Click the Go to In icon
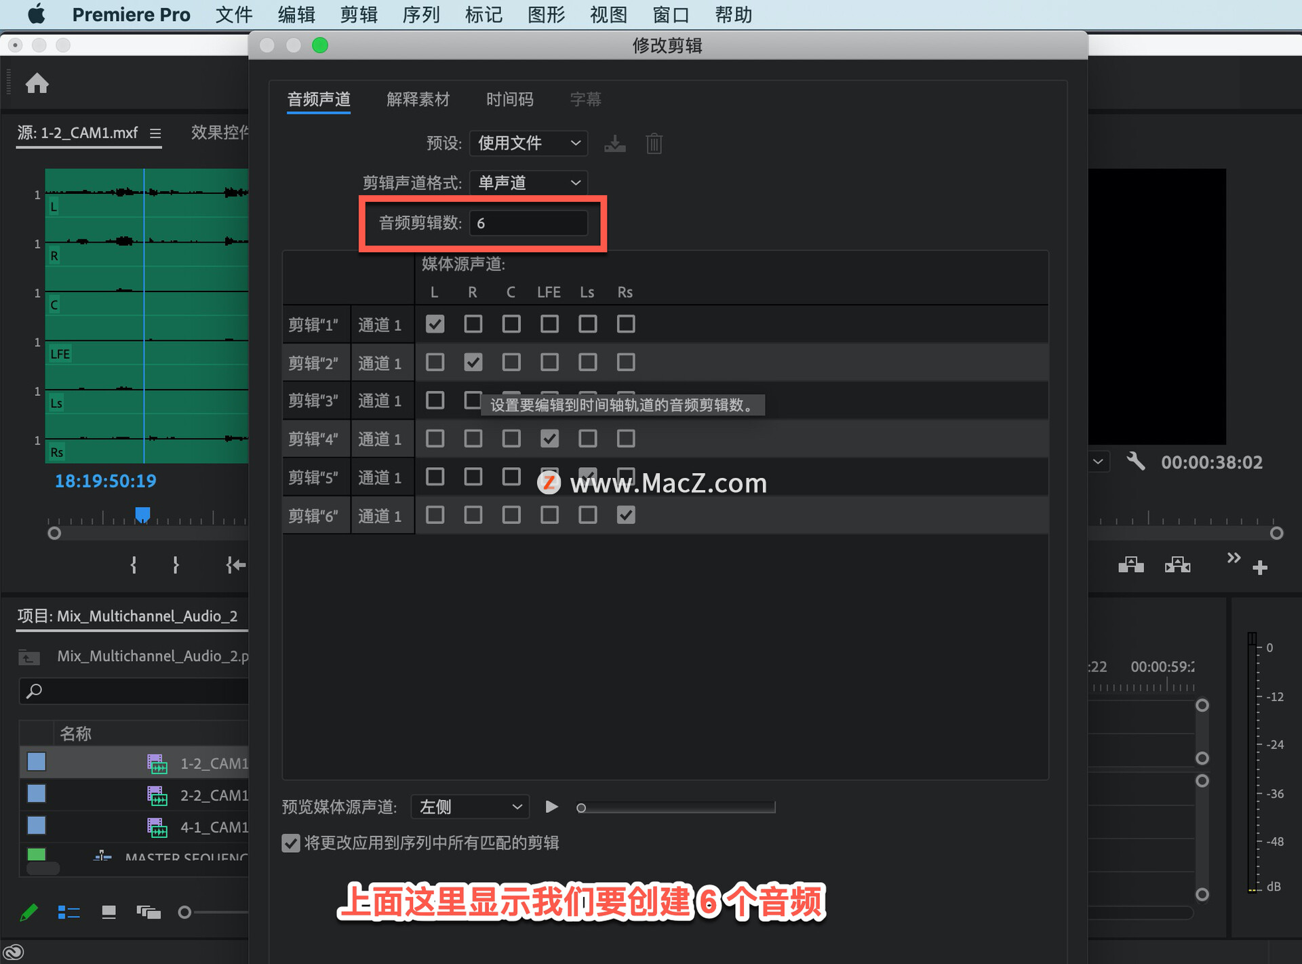This screenshot has width=1302, height=964. pyautogui.click(x=235, y=565)
